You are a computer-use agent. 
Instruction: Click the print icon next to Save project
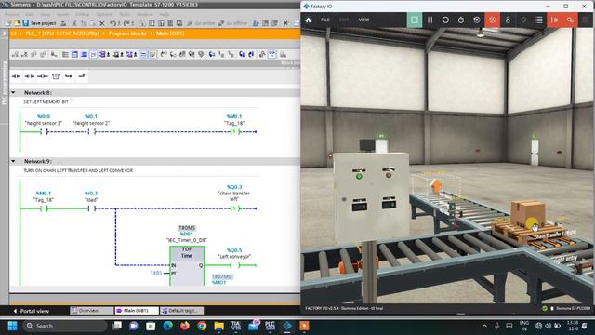click(63, 23)
